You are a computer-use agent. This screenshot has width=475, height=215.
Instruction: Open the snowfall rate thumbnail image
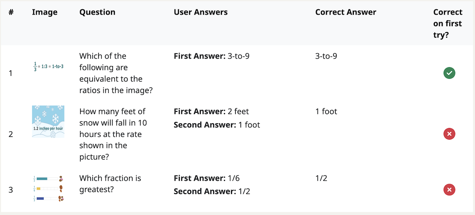(x=48, y=121)
